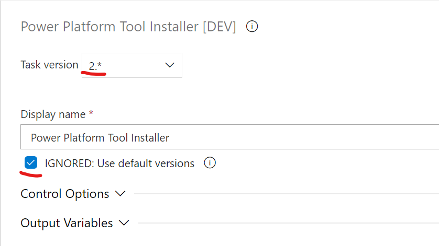Click the word "Power" inside Display name field
This screenshot has width=439, height=246.
(45, 138)
